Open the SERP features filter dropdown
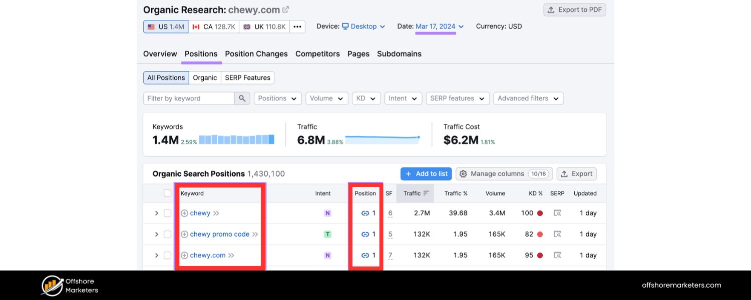 click(x=458, y=98)
